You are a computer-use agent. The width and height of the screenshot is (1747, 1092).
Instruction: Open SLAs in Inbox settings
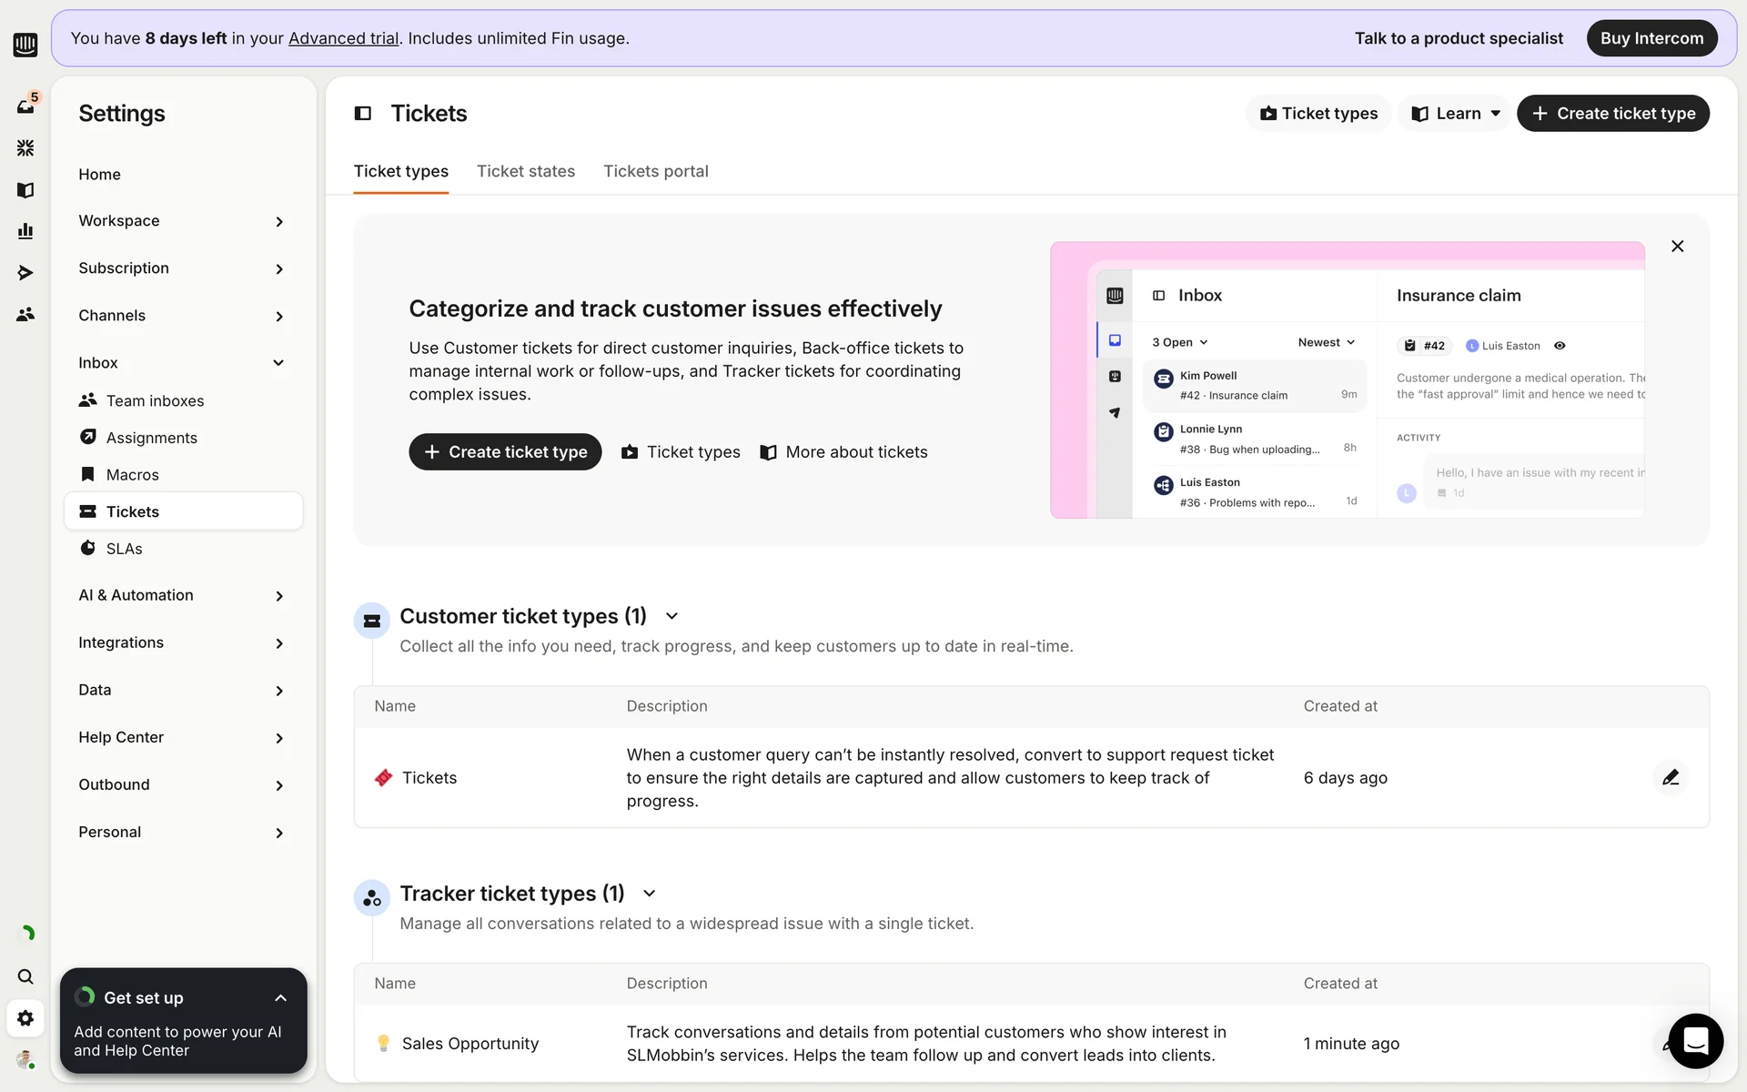tap(125, 549)
